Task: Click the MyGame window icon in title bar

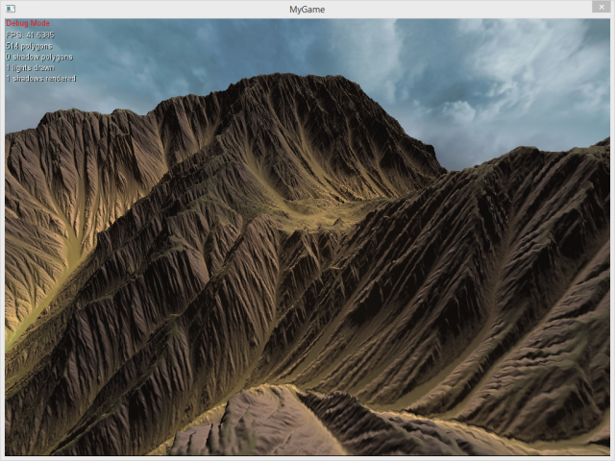Action: (11, 9)
